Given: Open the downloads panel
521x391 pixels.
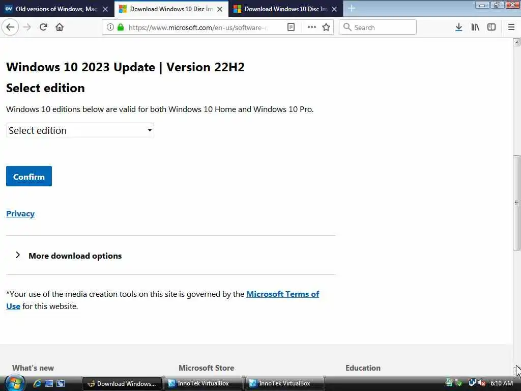Looking at the screenshot, I should tap(459, 27).
